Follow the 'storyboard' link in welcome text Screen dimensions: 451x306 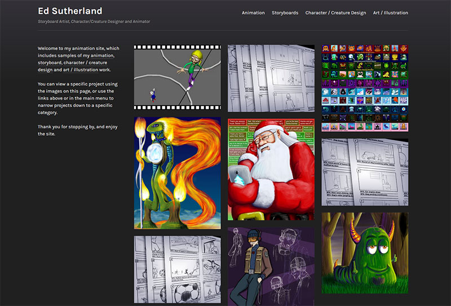(50, 63)
